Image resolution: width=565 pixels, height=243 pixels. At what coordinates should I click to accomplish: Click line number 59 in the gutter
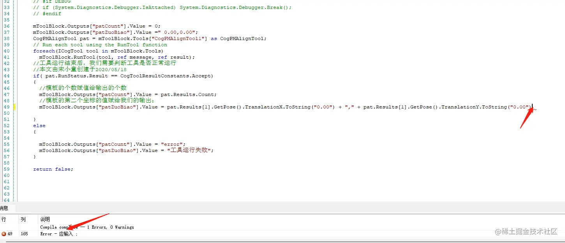coord(7,169)
